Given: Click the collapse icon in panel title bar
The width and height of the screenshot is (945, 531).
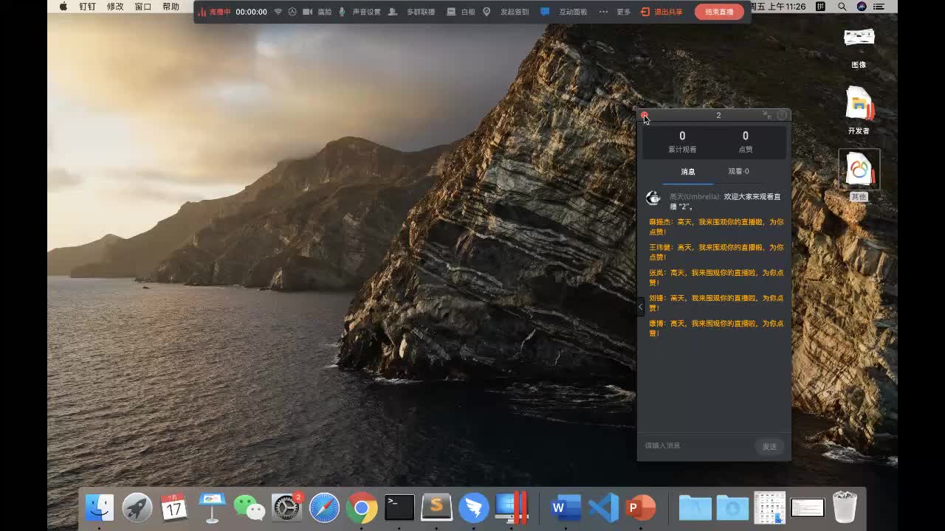Looking at the screenshot, I should pos(767,115).
